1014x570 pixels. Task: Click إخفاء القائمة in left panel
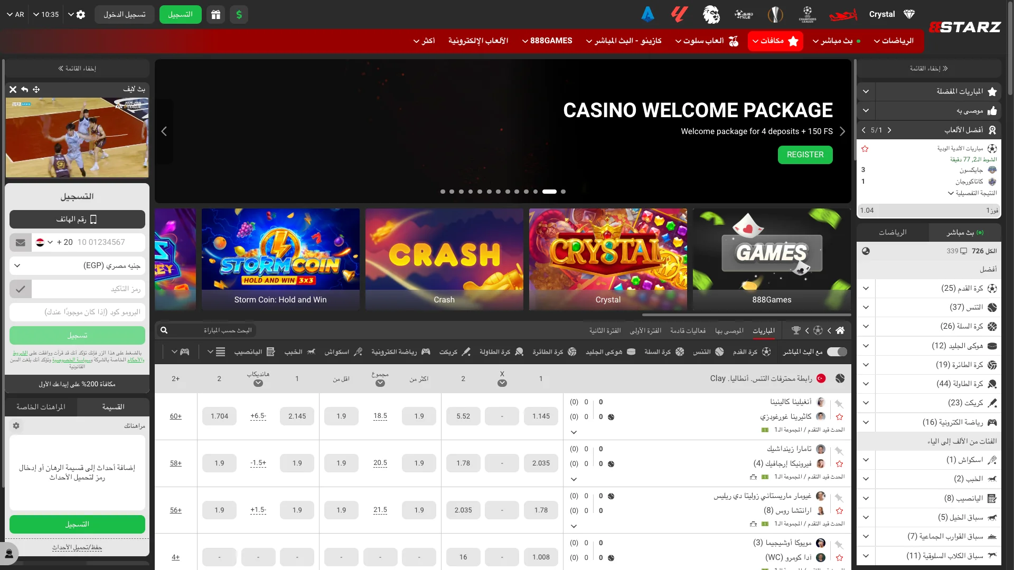77,69
